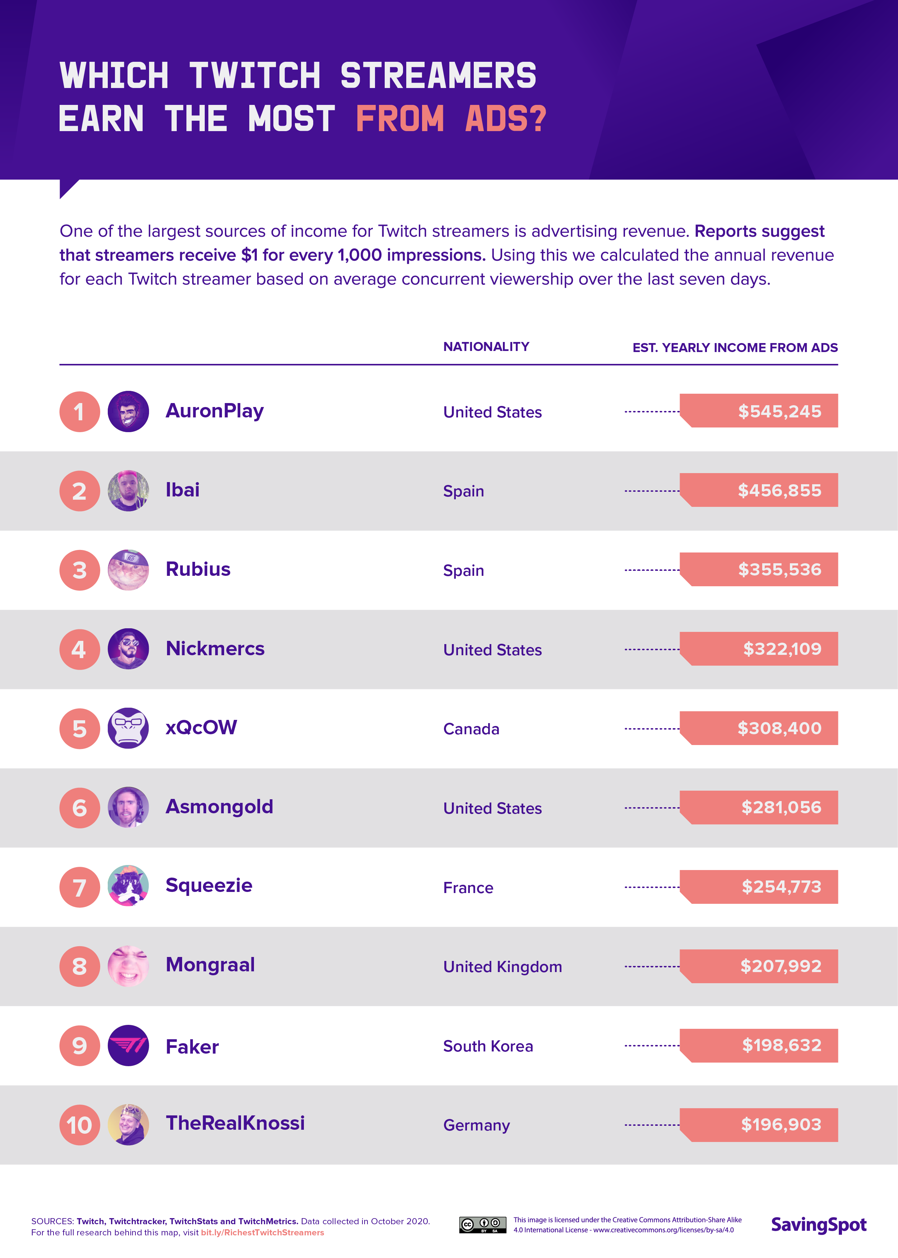This screenshot has height=1258, width=898.
Task: Select the rank 10 number circle
Action: [80, 1125]
